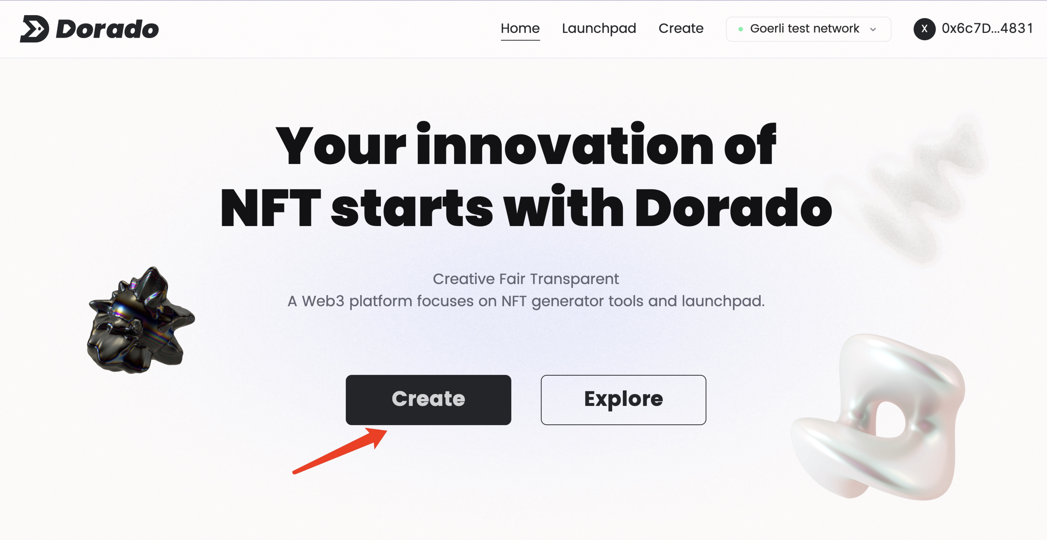The width and height of the screenshot is (1047, 540).
Task: Expand the Goerli test network dropdown
Action: pyautogui.click(x=808, y=29)
